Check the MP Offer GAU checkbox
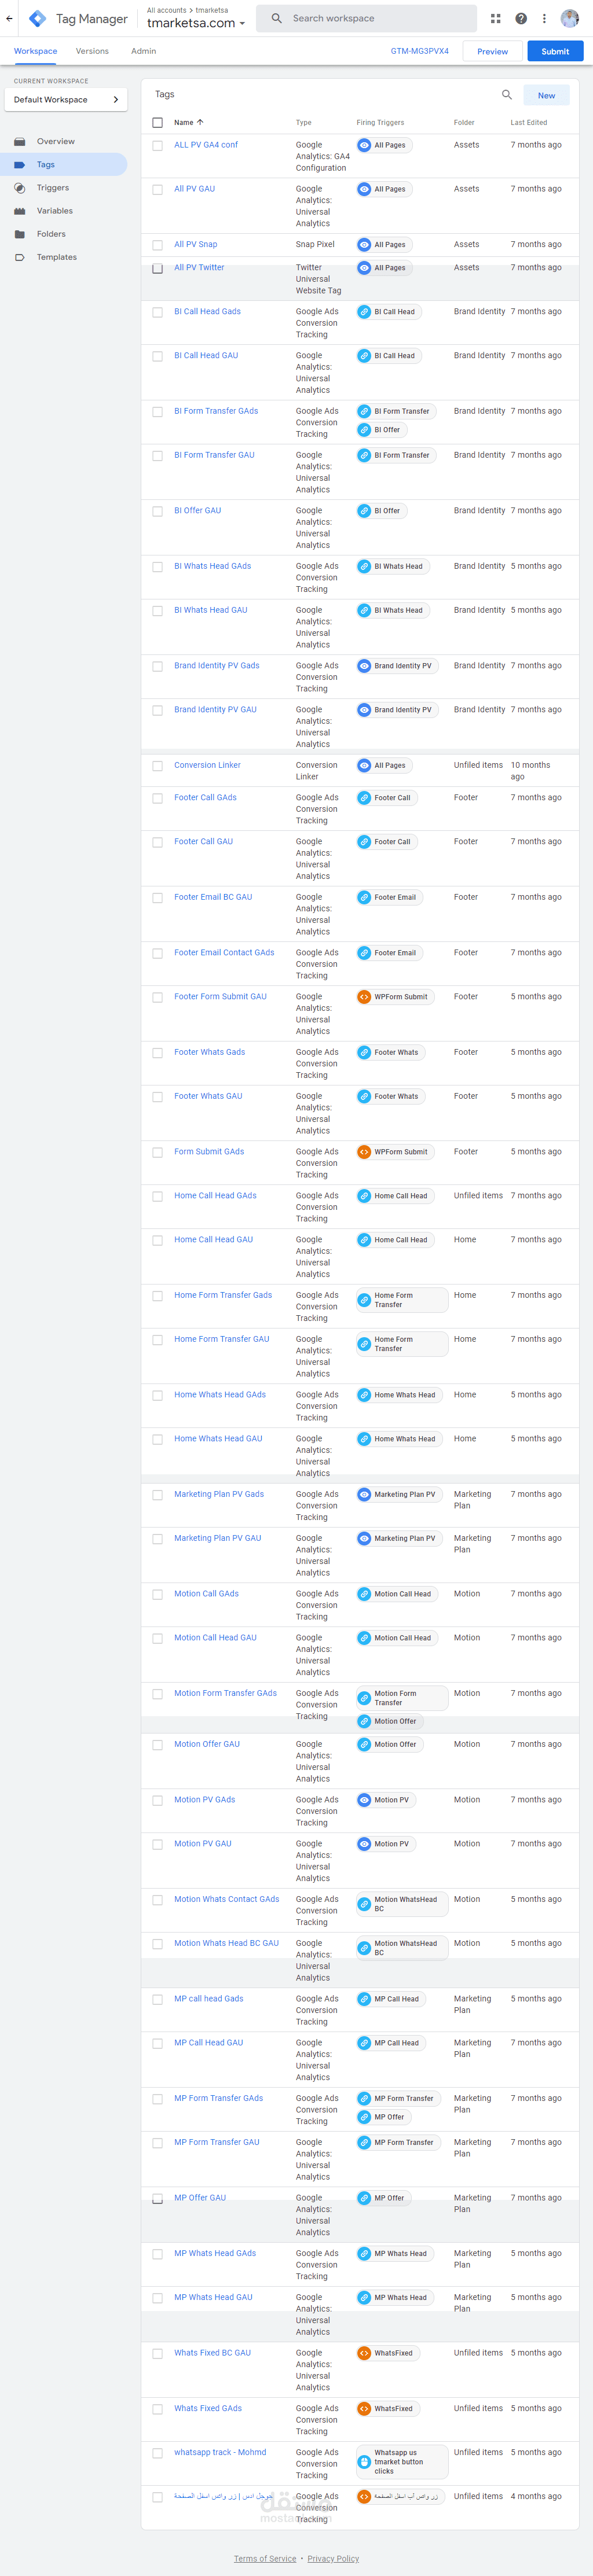 tap(157, 2198)
